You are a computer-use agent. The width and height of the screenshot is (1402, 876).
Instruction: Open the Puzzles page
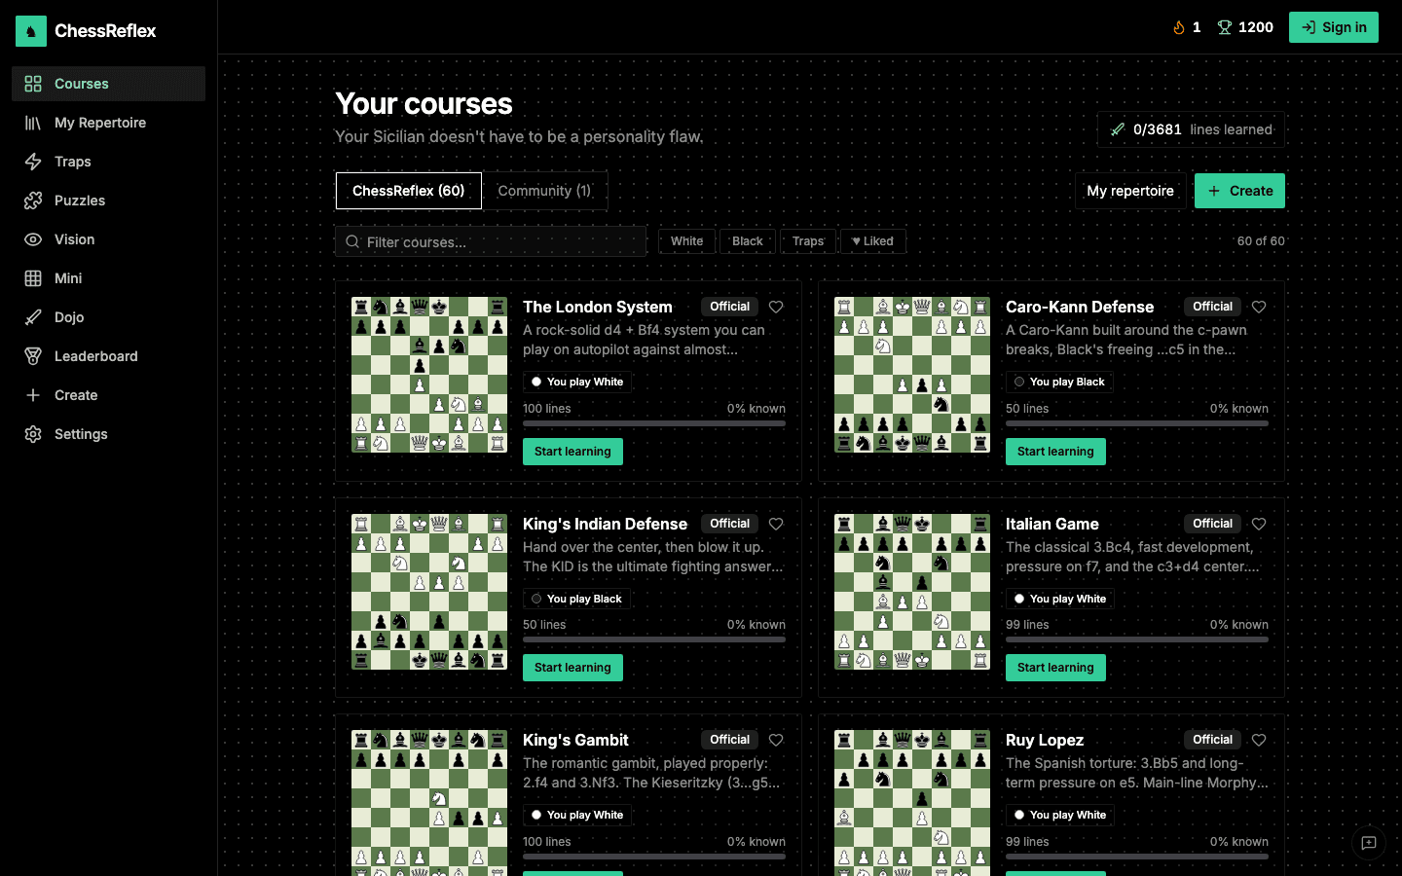tap(108, 201)
